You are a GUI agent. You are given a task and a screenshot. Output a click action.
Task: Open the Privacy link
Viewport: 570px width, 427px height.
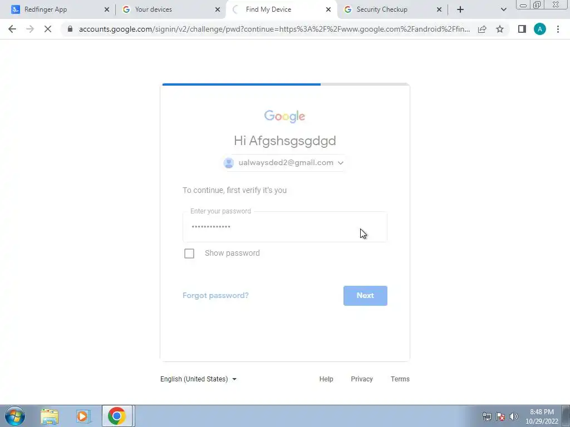[362, 379]
